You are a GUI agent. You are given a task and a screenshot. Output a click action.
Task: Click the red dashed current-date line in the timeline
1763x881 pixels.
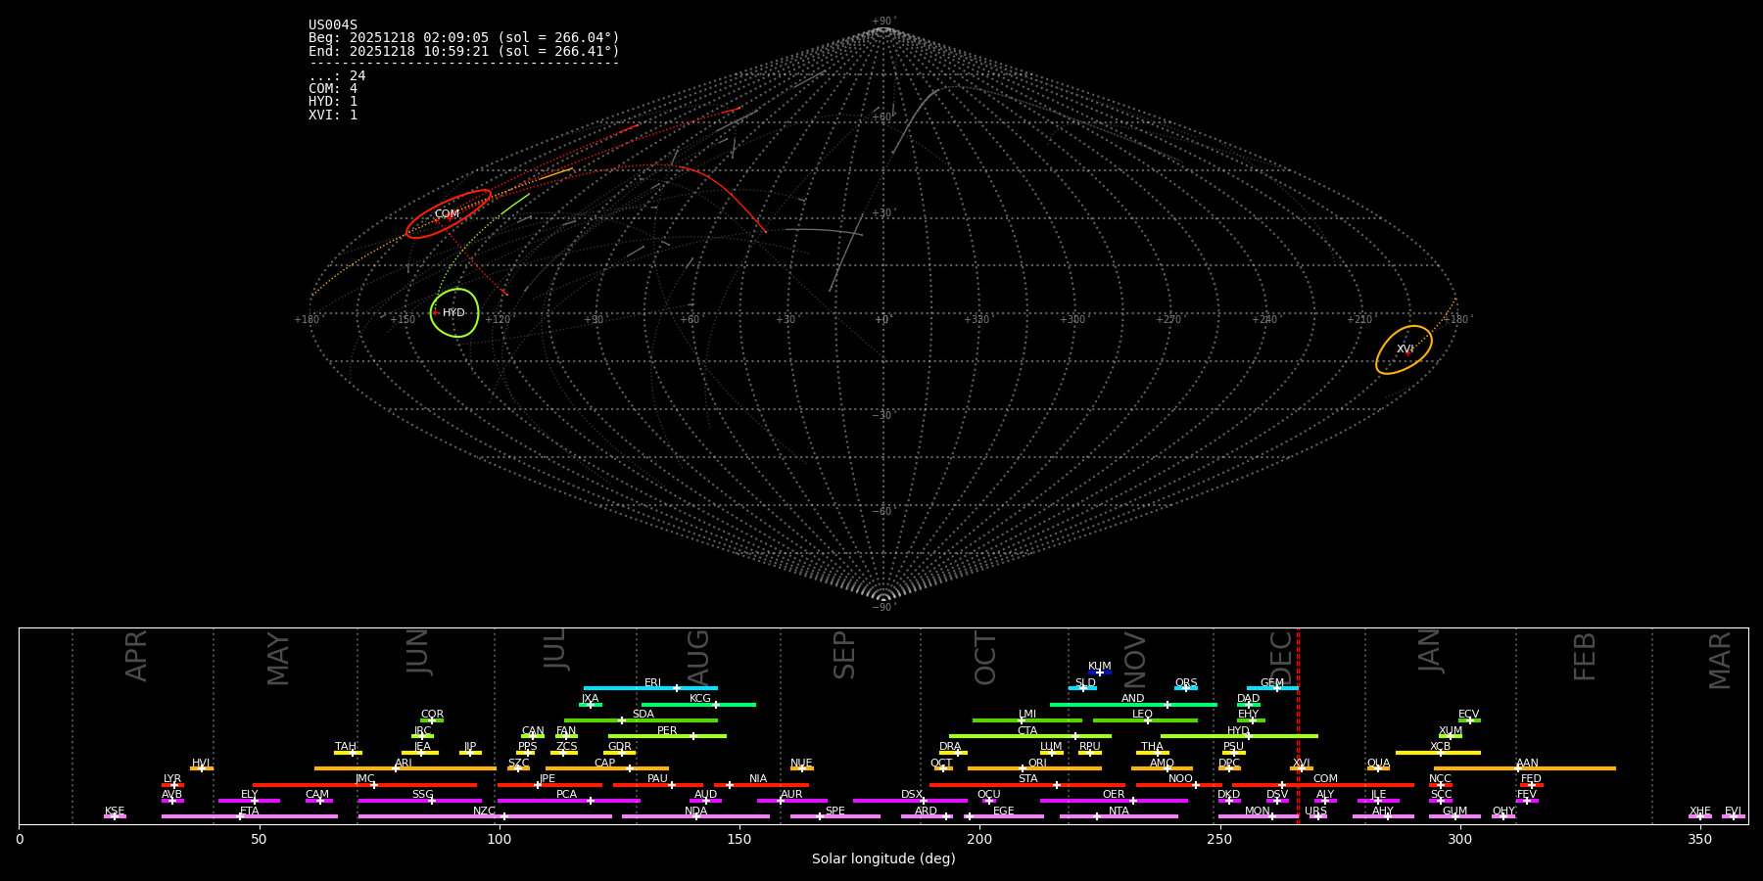[x=1298, y=724]
